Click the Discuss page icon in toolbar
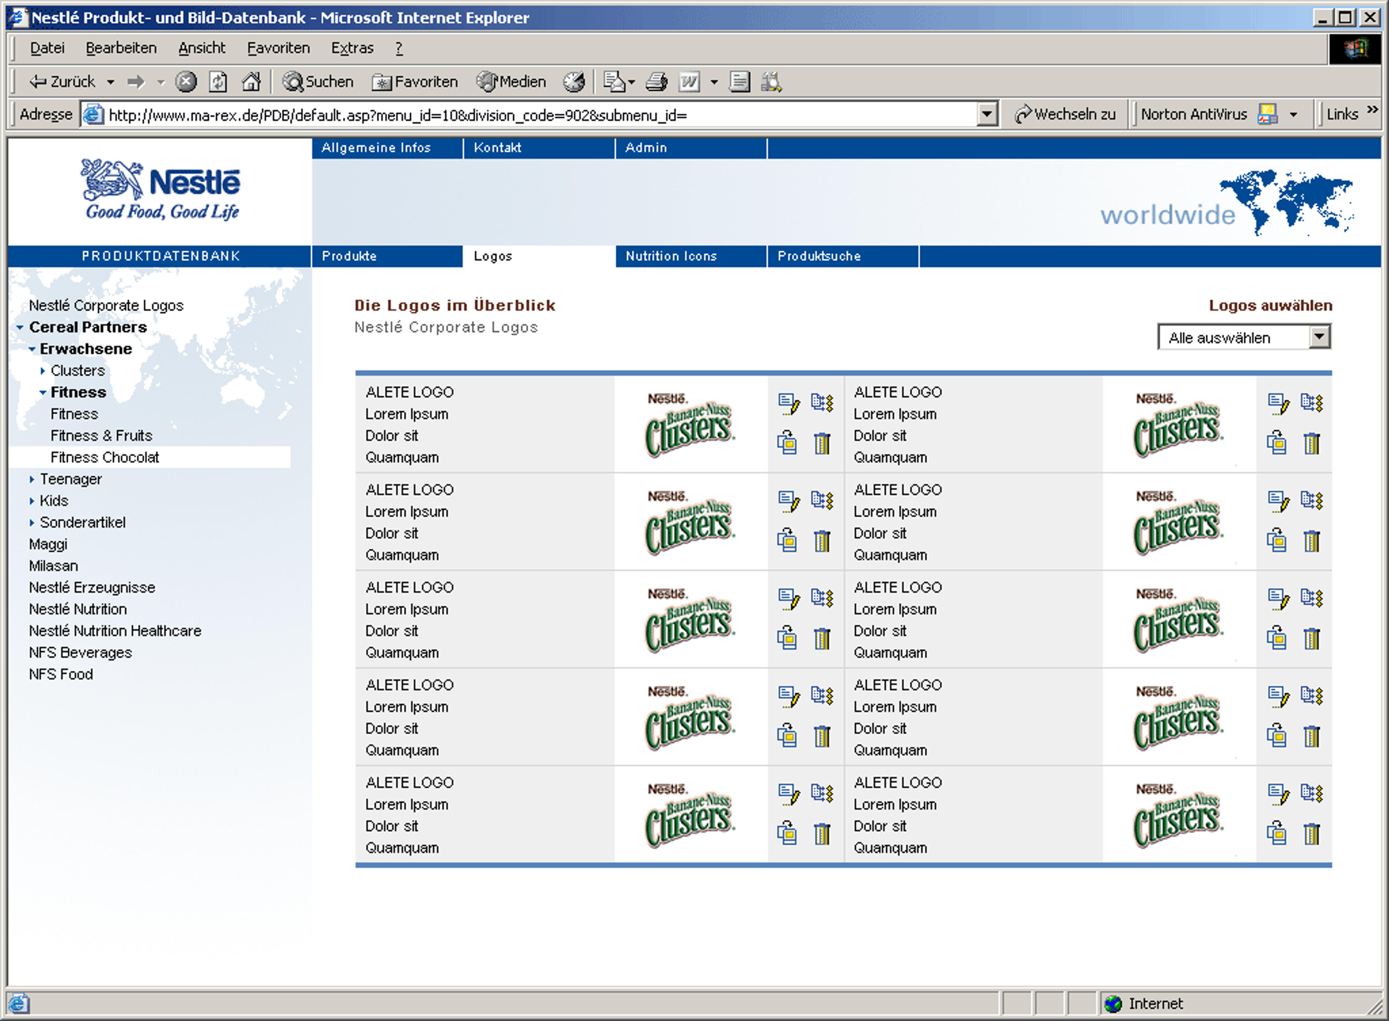Image resolution: width=1389 pixels, height=1021 pixels. pyautogui.click(x=739, y=82)
